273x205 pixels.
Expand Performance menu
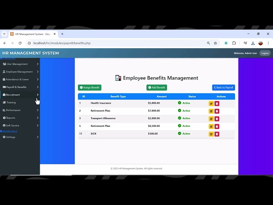click(20, 110)
